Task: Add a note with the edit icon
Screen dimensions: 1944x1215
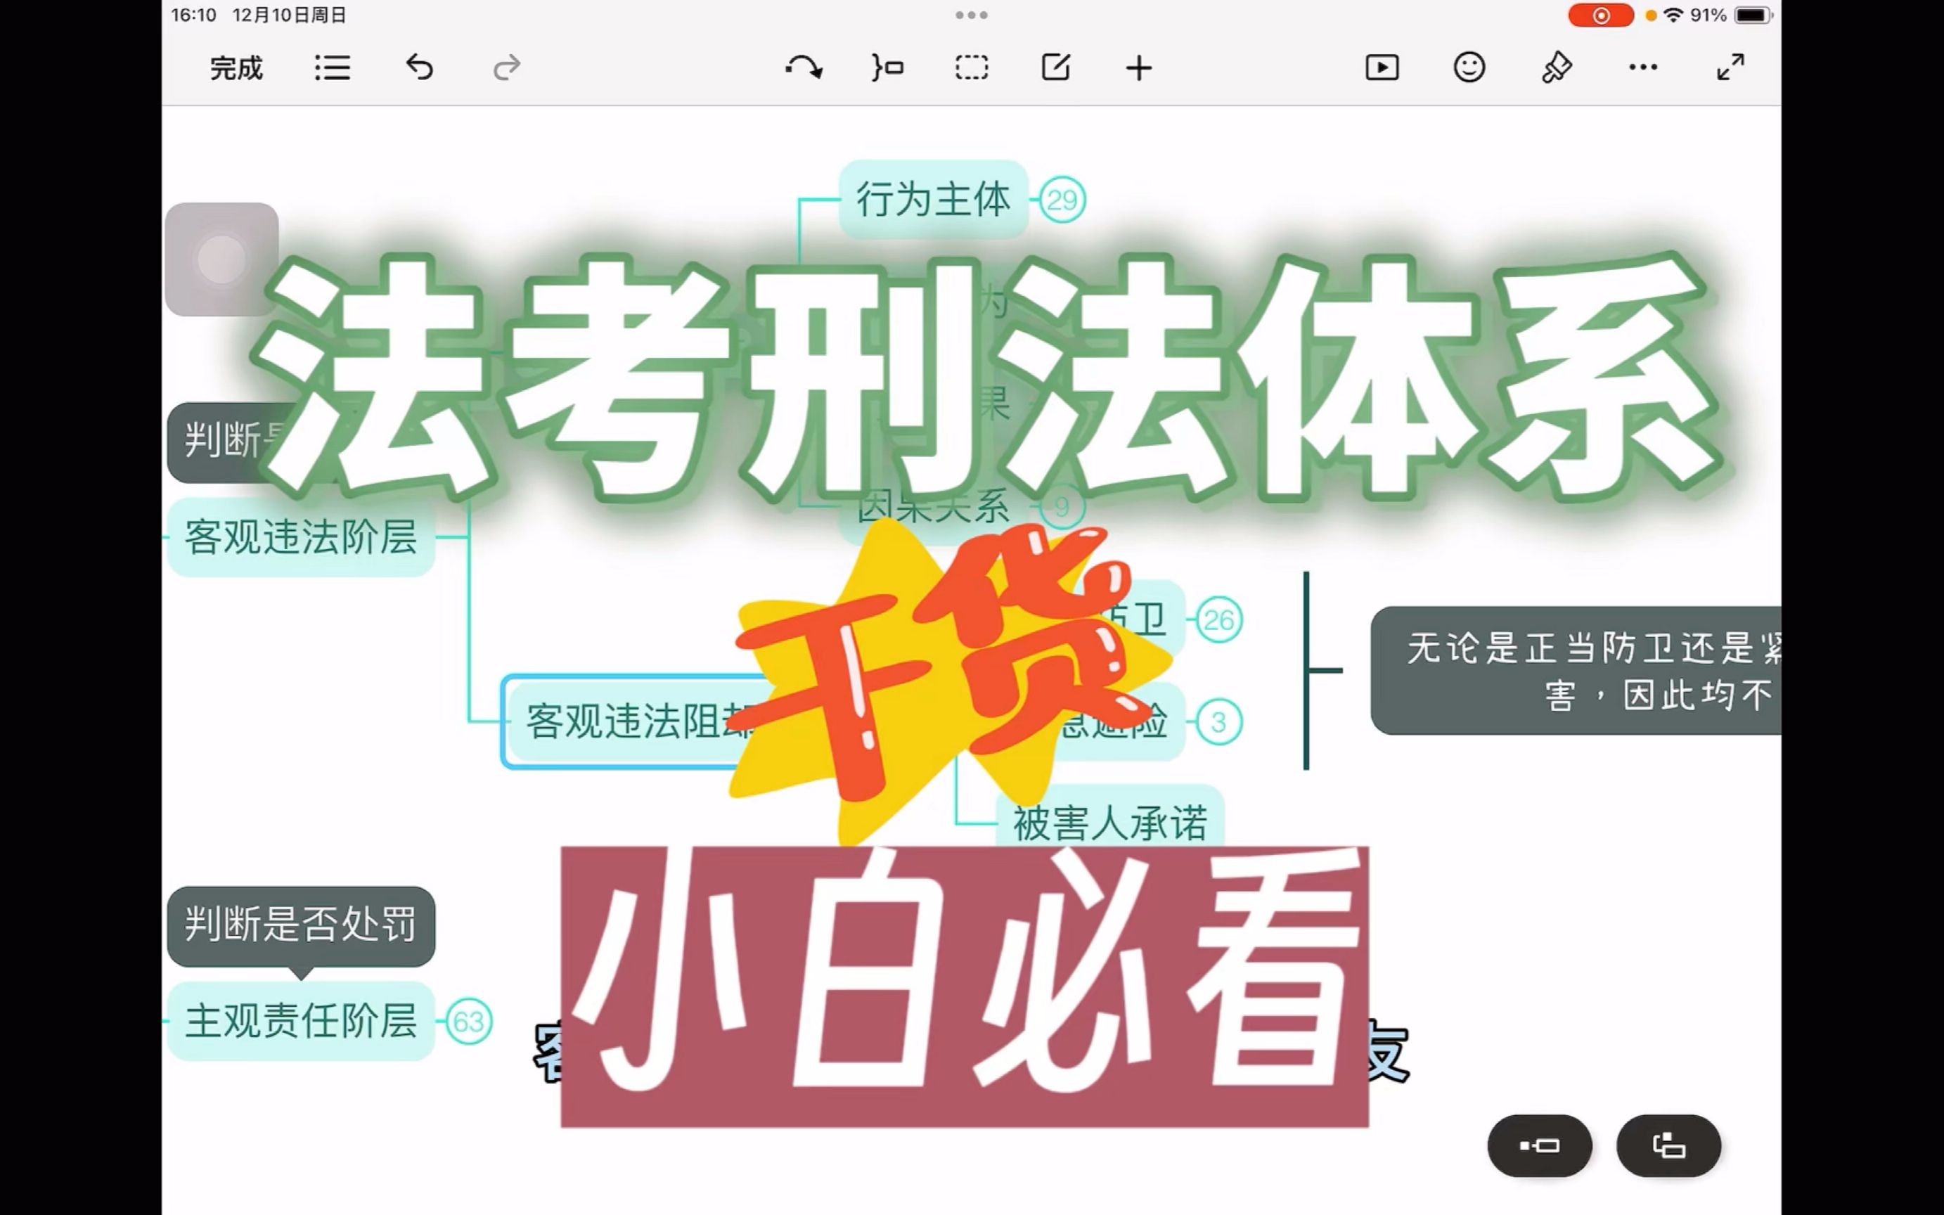Action: pos(1055,67)
